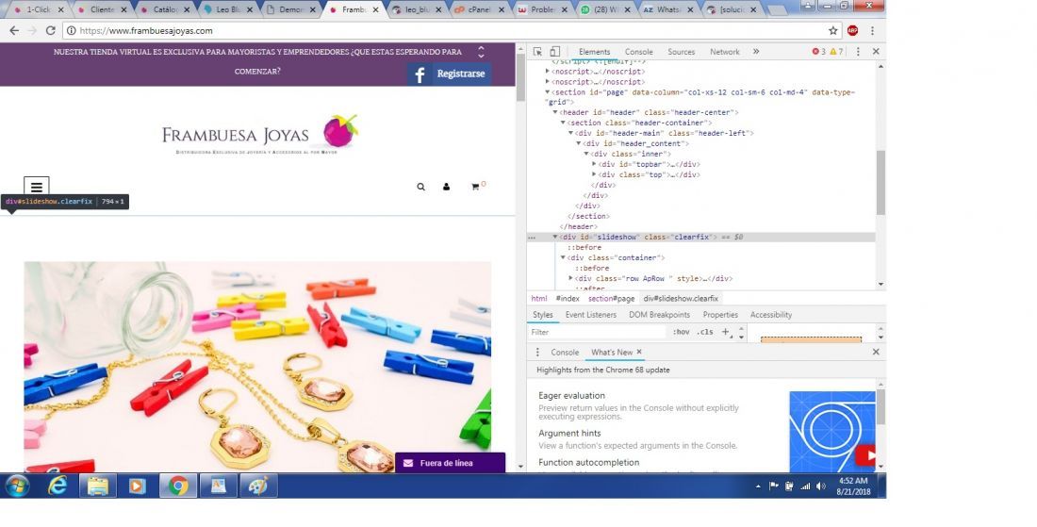Collapse the div class="container" node
Screen dimensions: 1037x527
coord(563,257)
